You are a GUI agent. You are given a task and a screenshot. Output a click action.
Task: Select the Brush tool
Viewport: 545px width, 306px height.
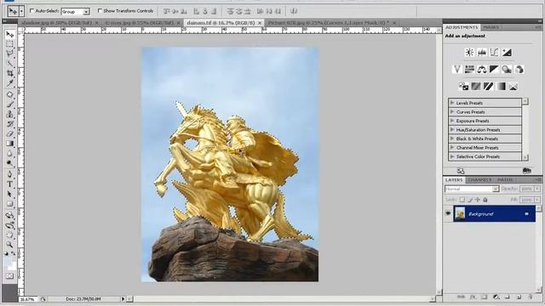tap(9, 104)
